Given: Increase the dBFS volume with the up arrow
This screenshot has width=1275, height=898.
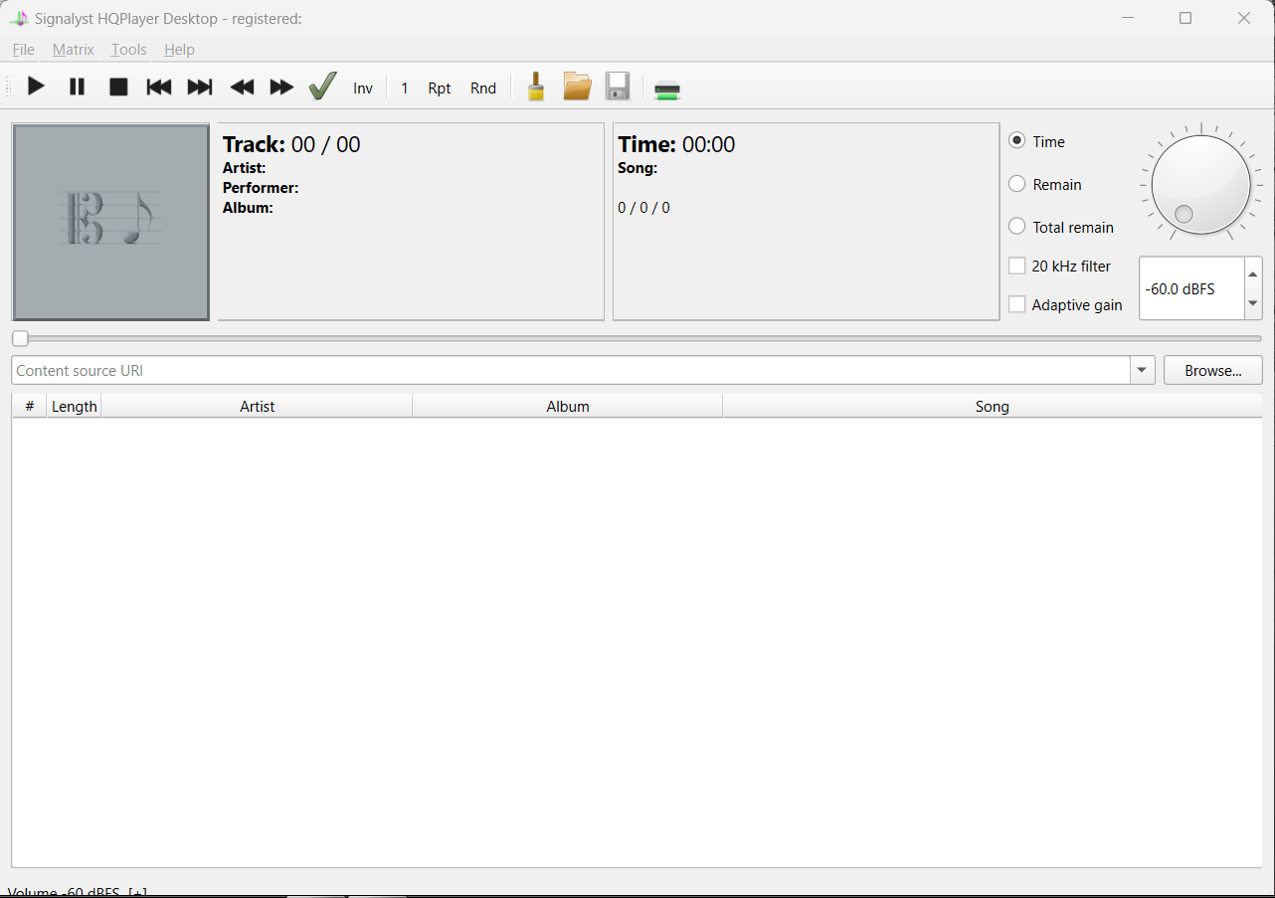Looking at the screenshot, I should click(x=1253, y=274).
